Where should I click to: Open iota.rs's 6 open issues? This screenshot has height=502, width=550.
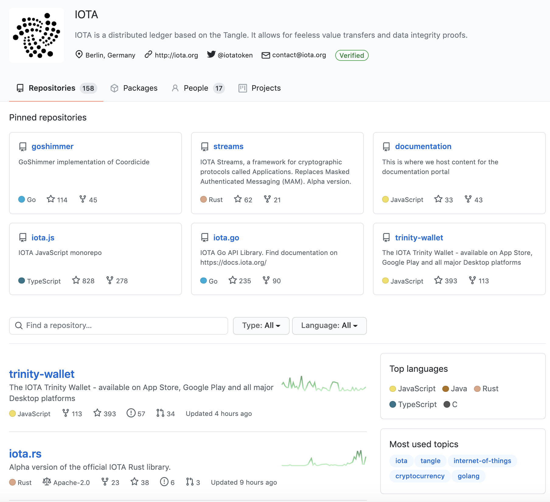point(167,482)
